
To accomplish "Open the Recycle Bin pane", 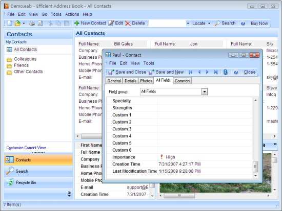I will pyautogui.click(x=38, y=182).
